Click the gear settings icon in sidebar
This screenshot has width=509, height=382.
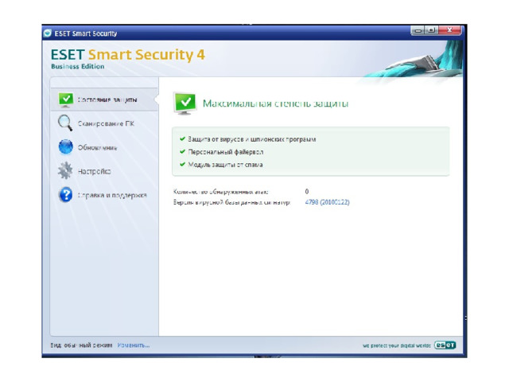(65, 170)
